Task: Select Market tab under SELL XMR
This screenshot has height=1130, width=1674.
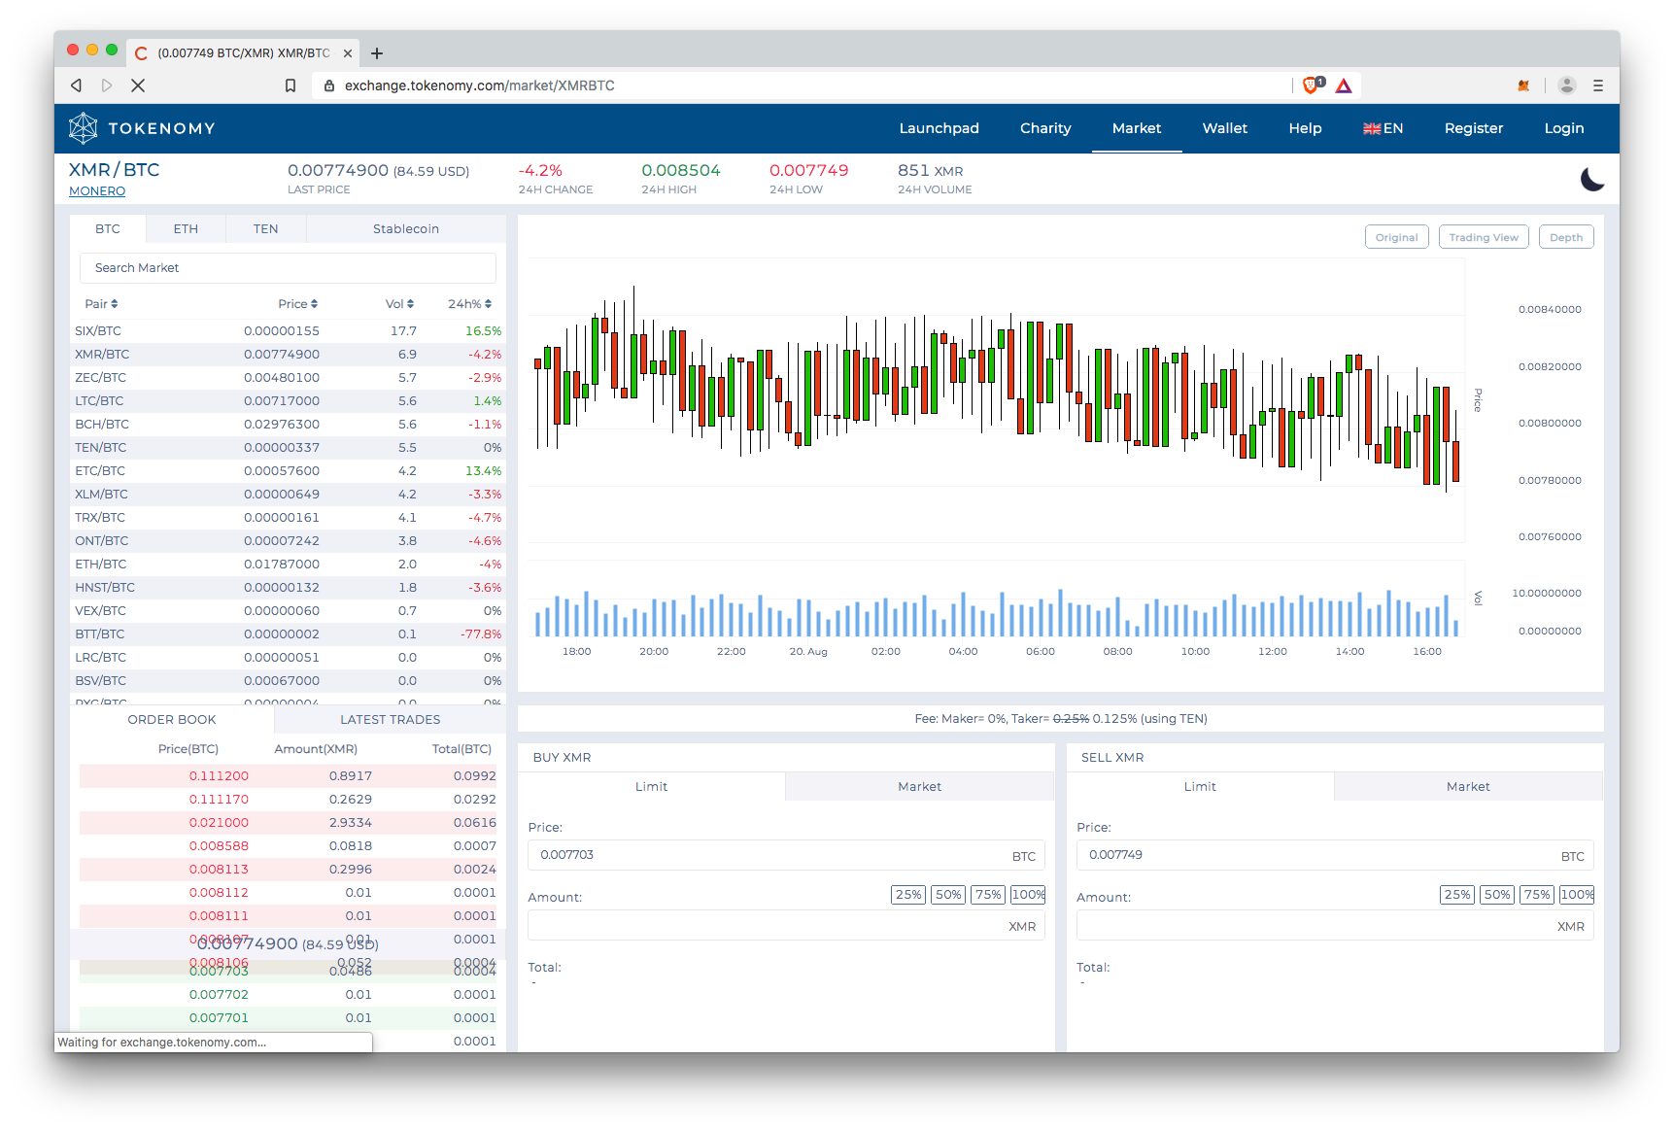Action: pos(1468,787)
